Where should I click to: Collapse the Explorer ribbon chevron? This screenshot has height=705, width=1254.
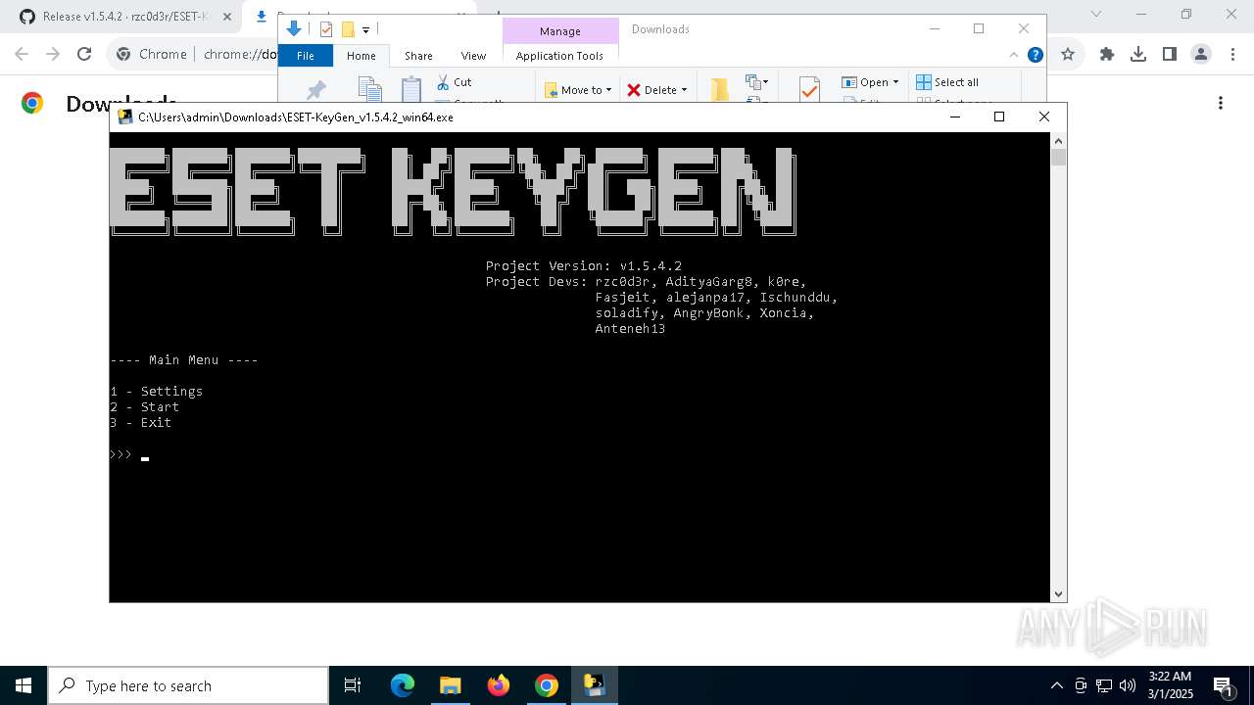tap(1014, 55)
